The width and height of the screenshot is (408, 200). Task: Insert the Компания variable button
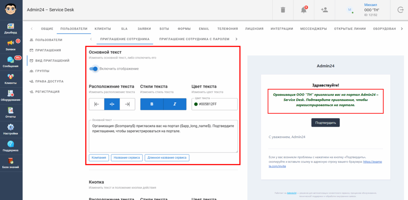[x=99, y=157]
